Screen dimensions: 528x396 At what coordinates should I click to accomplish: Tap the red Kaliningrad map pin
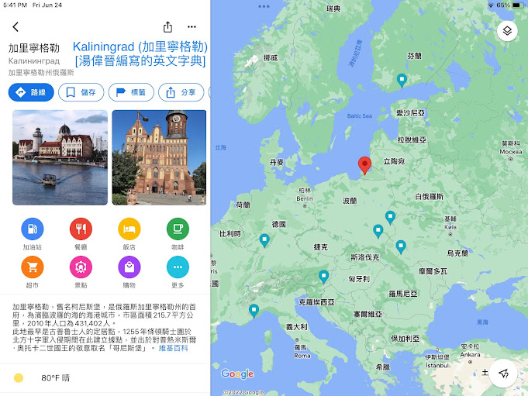pos(364,166)
